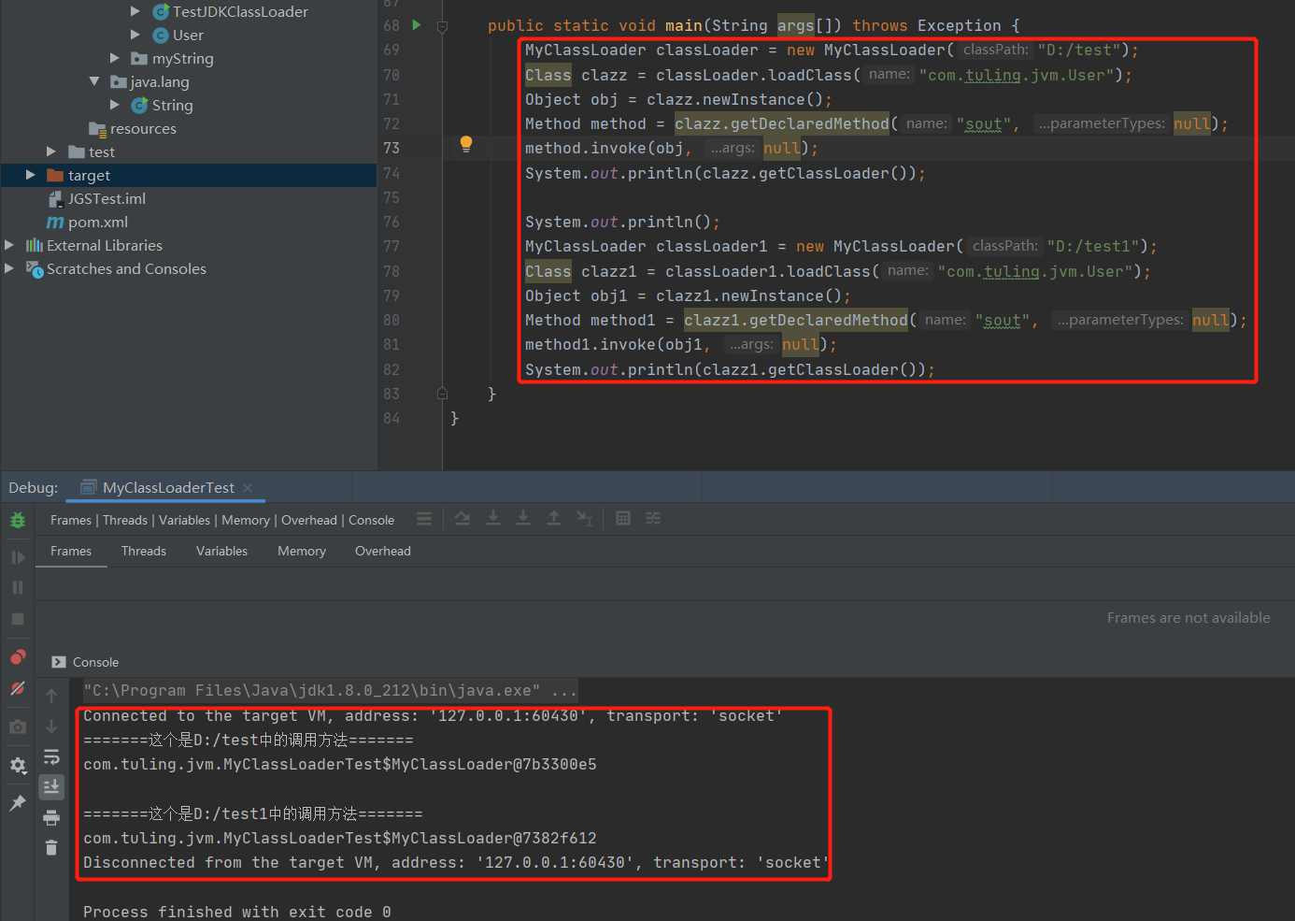Expand the test folder arrow

51,151
